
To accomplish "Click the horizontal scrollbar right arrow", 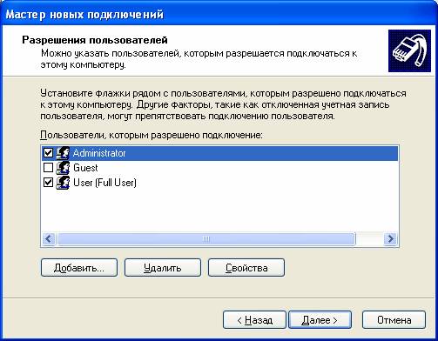I will (390, 239).
